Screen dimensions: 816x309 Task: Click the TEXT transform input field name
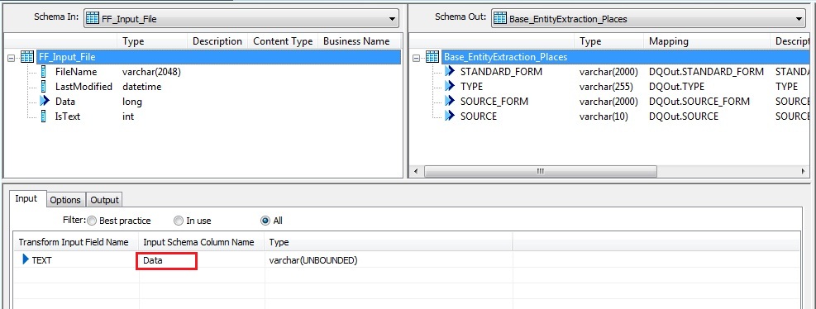pos(41,260)
